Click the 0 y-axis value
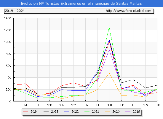163x119 pixels. (10, 101)
